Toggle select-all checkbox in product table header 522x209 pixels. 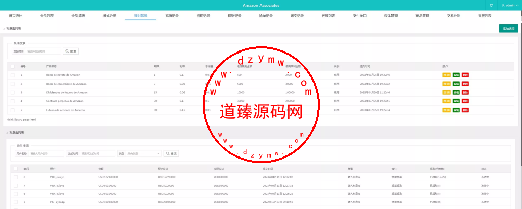[13, 67]
